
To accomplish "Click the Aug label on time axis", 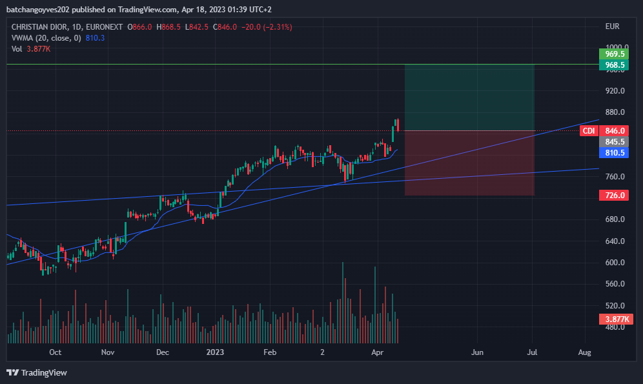I will click(x=585, y=352).
